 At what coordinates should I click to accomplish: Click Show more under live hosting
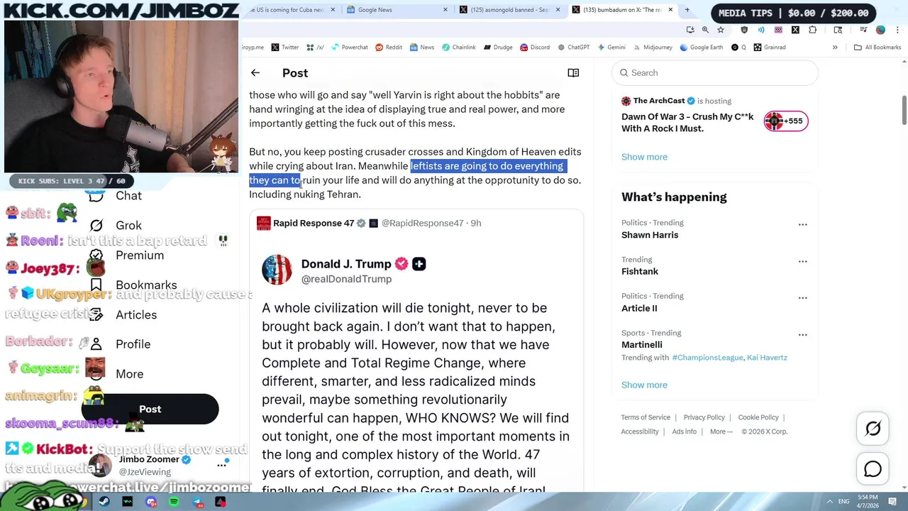point(644,157)
